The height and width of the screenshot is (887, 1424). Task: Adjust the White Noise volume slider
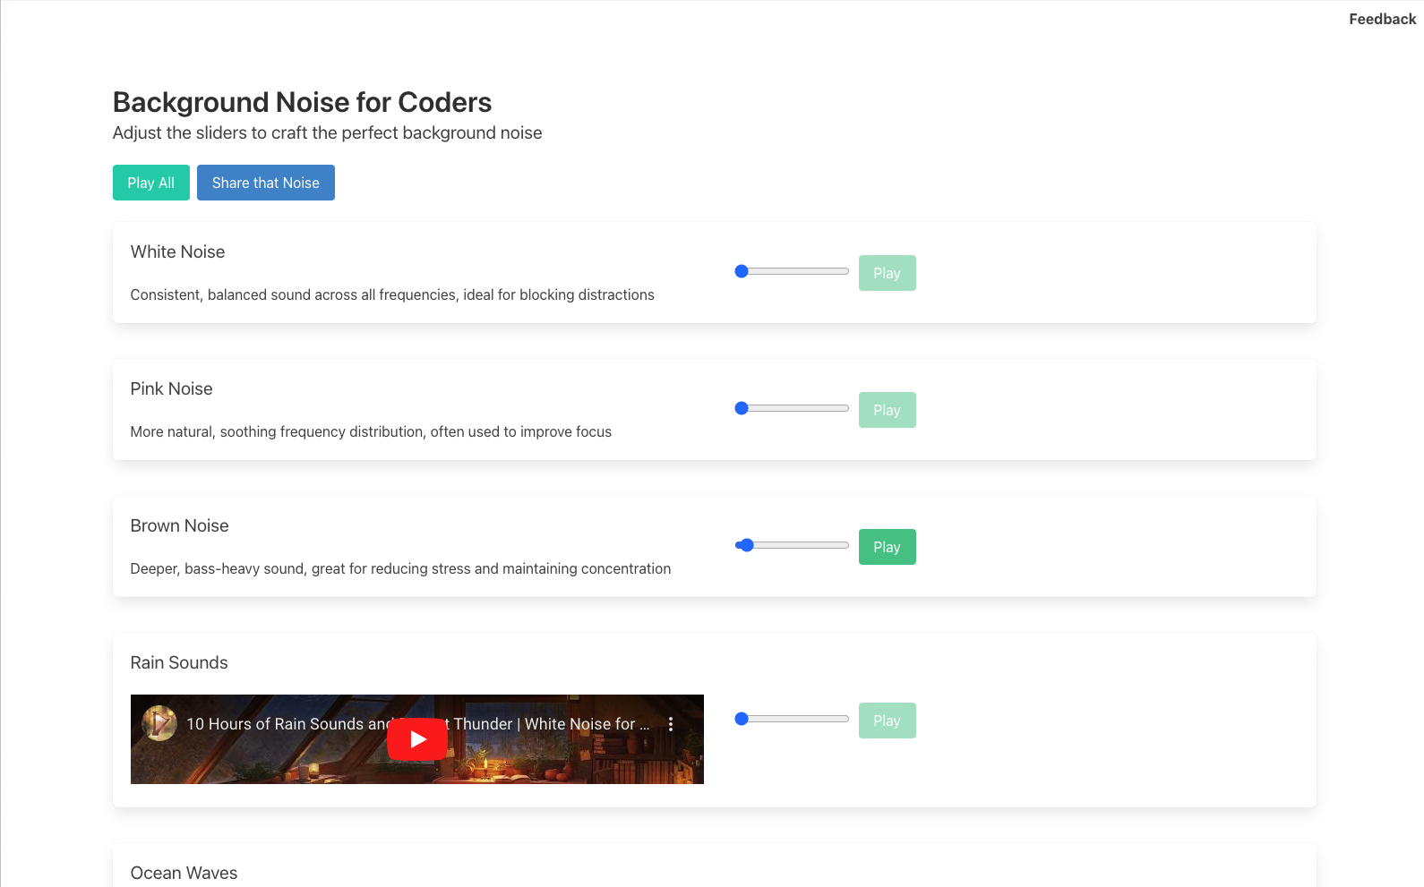792,271
